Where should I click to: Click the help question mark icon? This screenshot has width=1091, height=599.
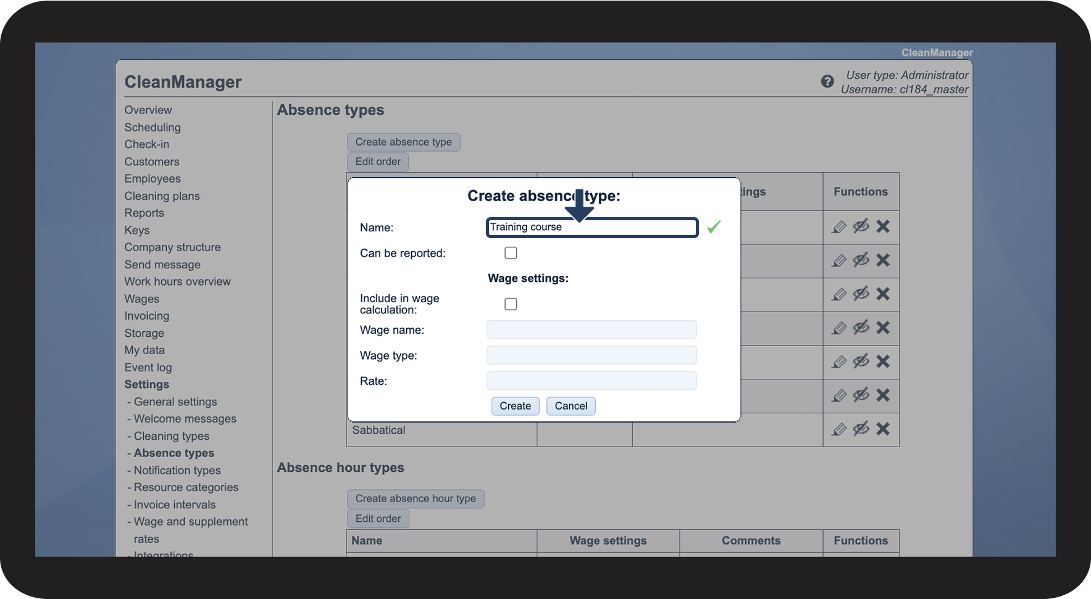(827, 81)
